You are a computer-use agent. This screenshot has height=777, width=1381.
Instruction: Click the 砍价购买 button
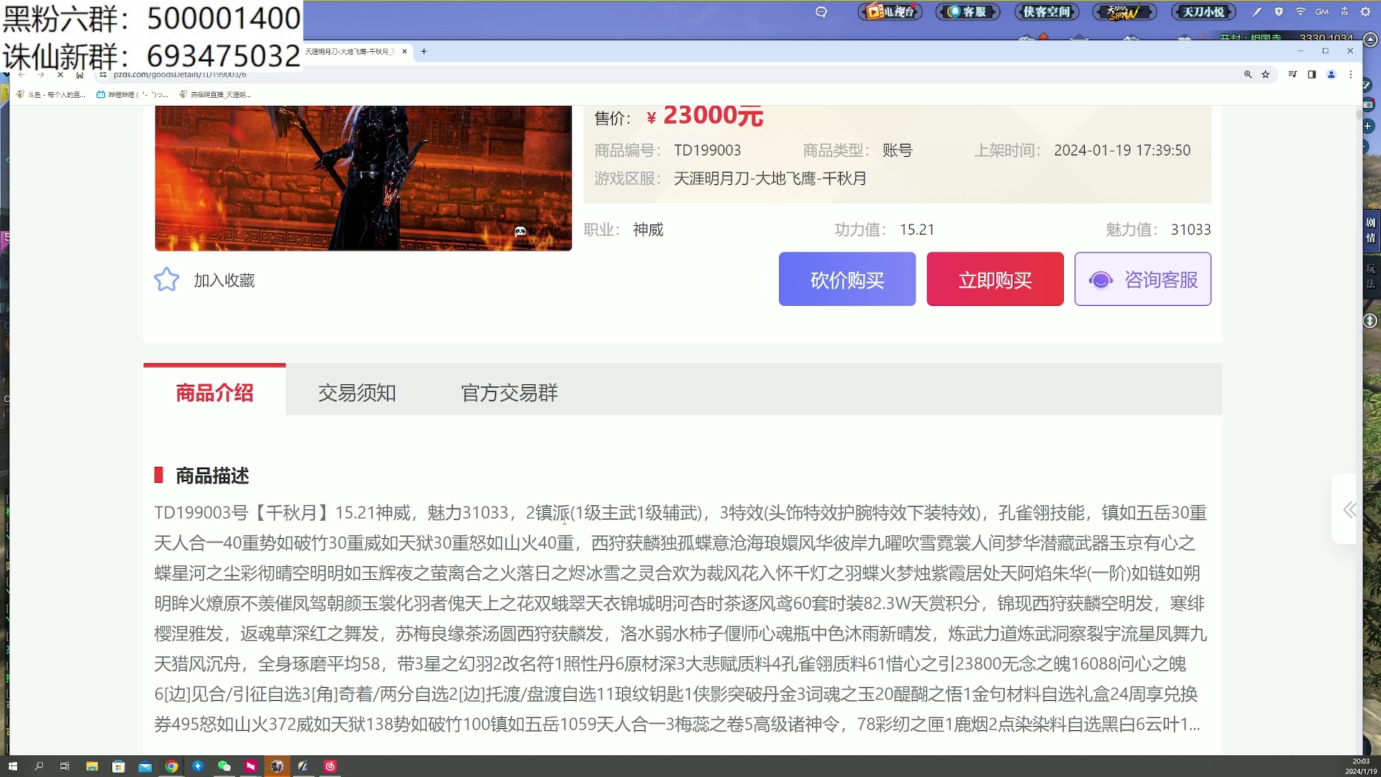point(847,279)
